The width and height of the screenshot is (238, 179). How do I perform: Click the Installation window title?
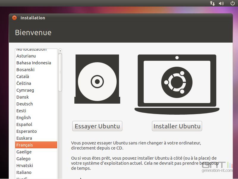coord(33,18)
